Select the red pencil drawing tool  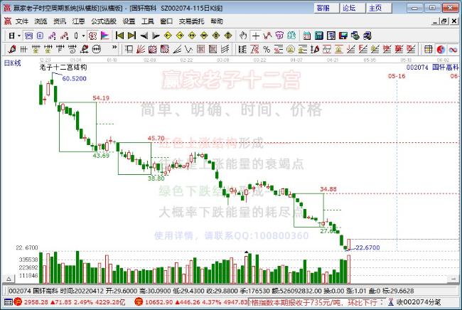pyautogui.click(x=12, y=49)
